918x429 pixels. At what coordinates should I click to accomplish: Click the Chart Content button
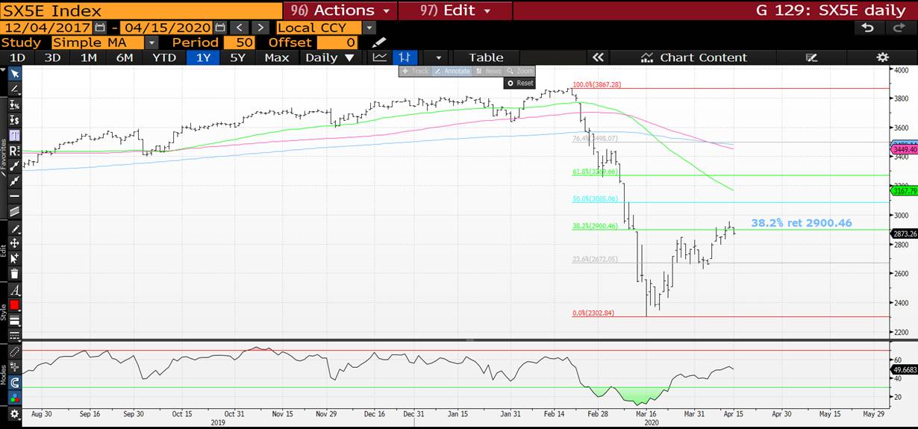pyautogui.click(x=693, y=57)
